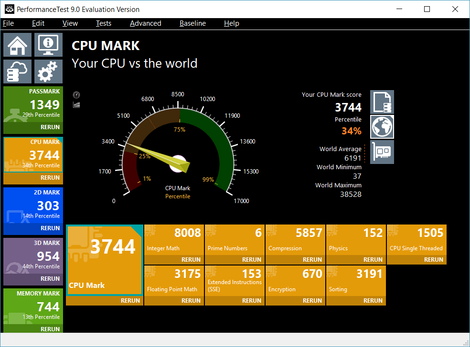Select the Extended Instructions (SSE) 153 tile
Image resolution: width=470 pixels, height=347 pixels.
[235, 281]
